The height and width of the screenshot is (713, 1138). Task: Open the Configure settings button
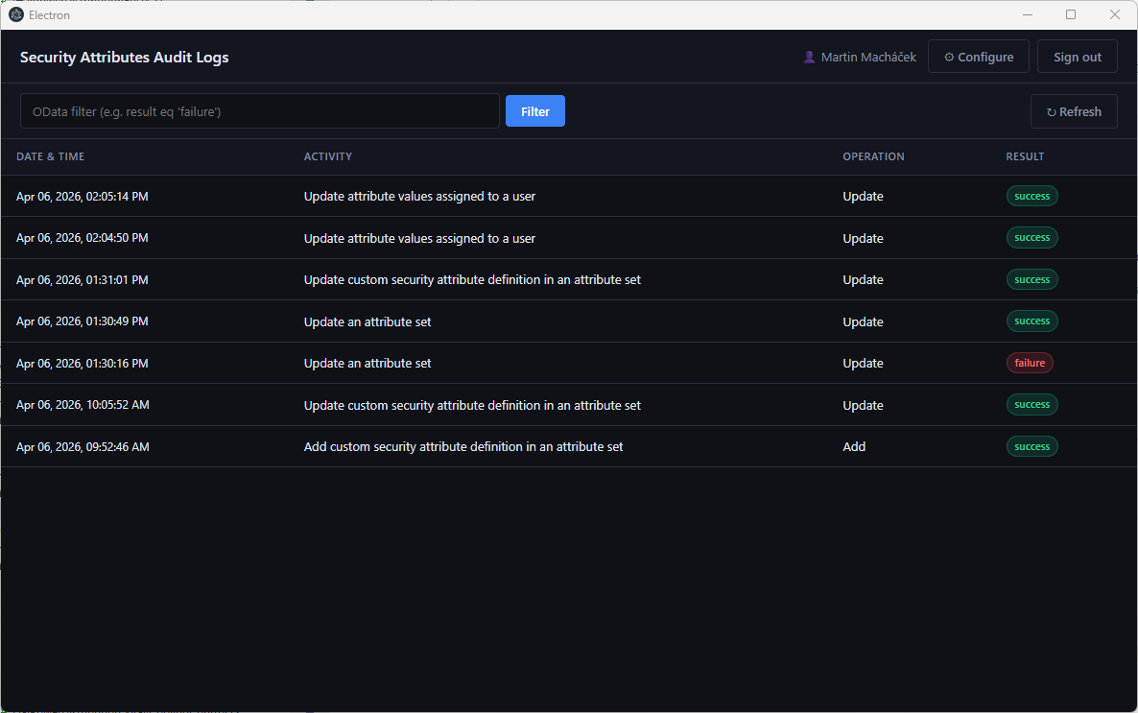coord(978,57)
